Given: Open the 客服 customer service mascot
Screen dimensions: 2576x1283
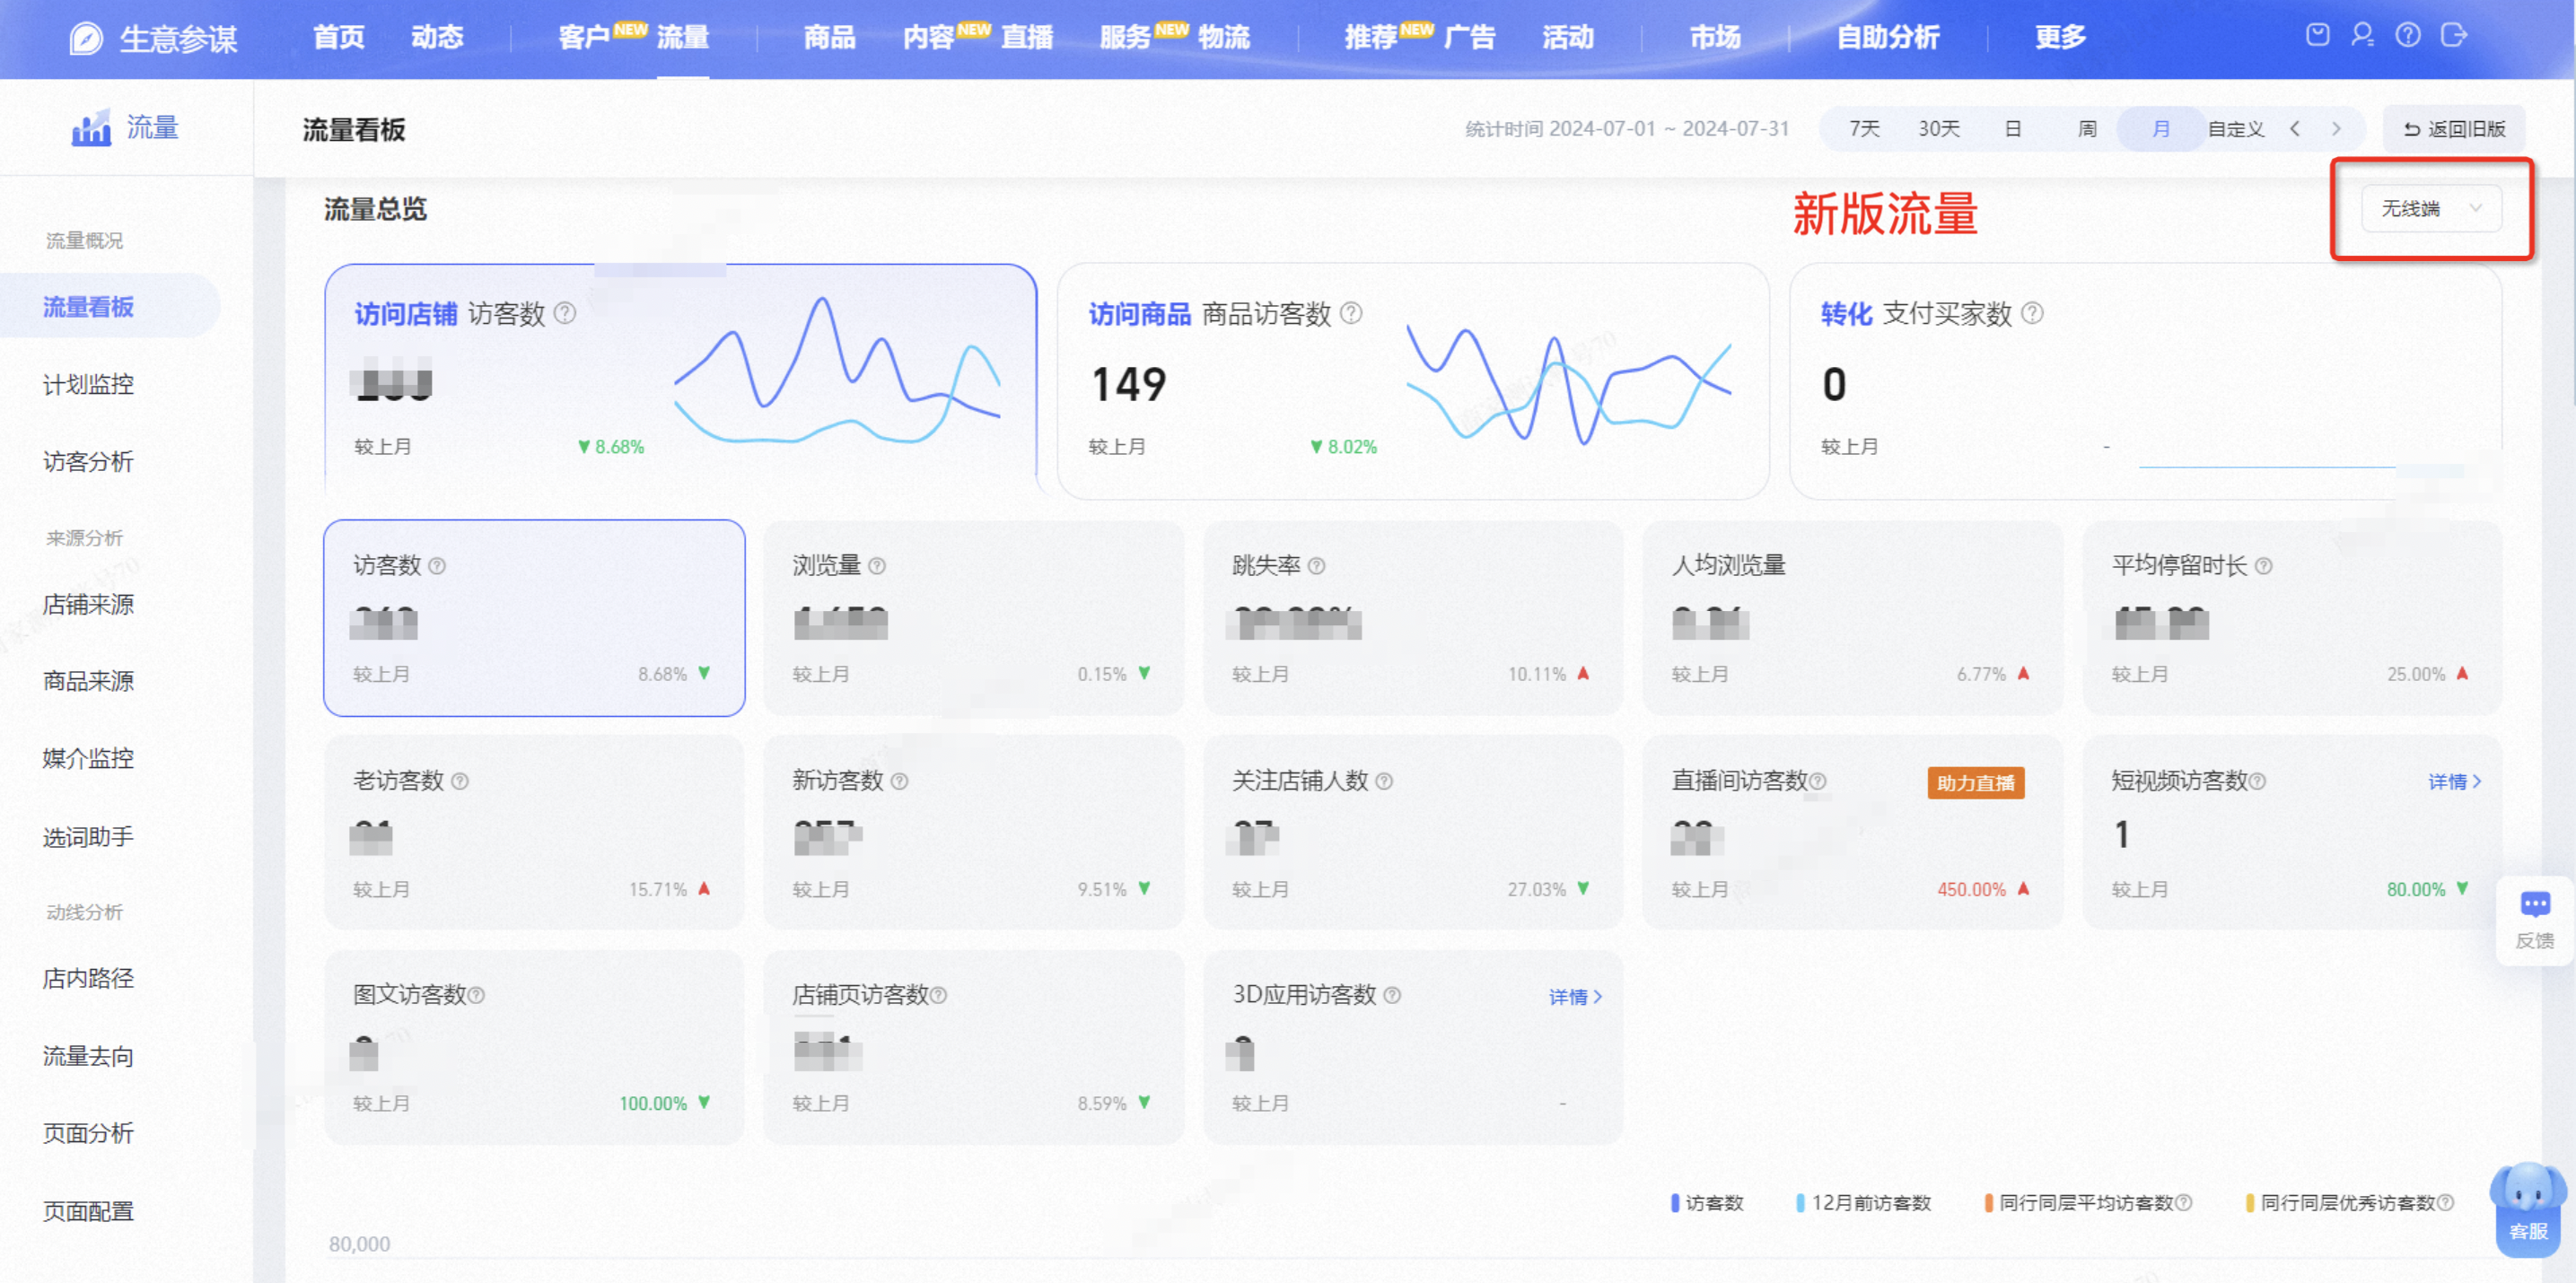Looking at the screenshot, I should tap(2528, 1209).
